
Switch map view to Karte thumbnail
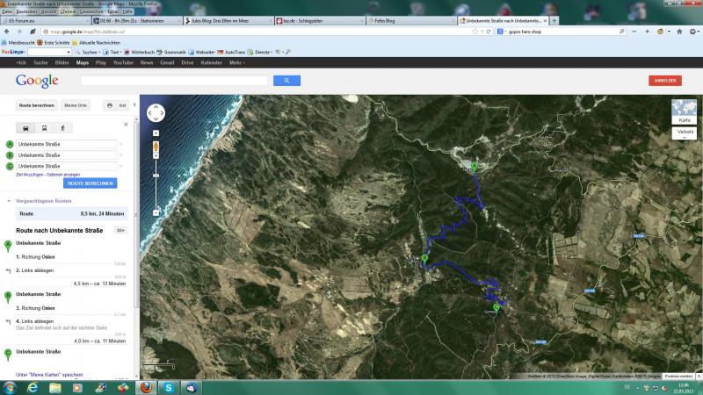(x=684, y=112)
